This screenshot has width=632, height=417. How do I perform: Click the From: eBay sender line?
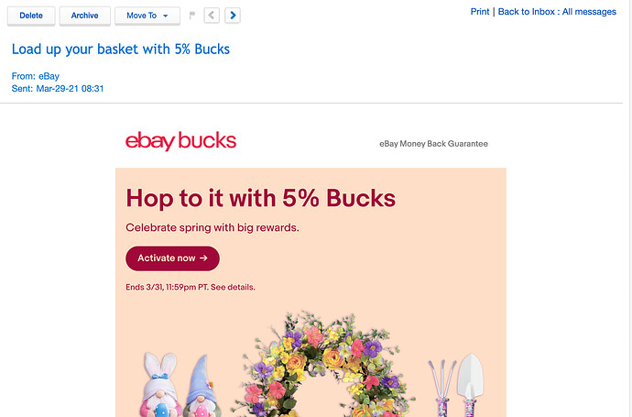[36, 76]
